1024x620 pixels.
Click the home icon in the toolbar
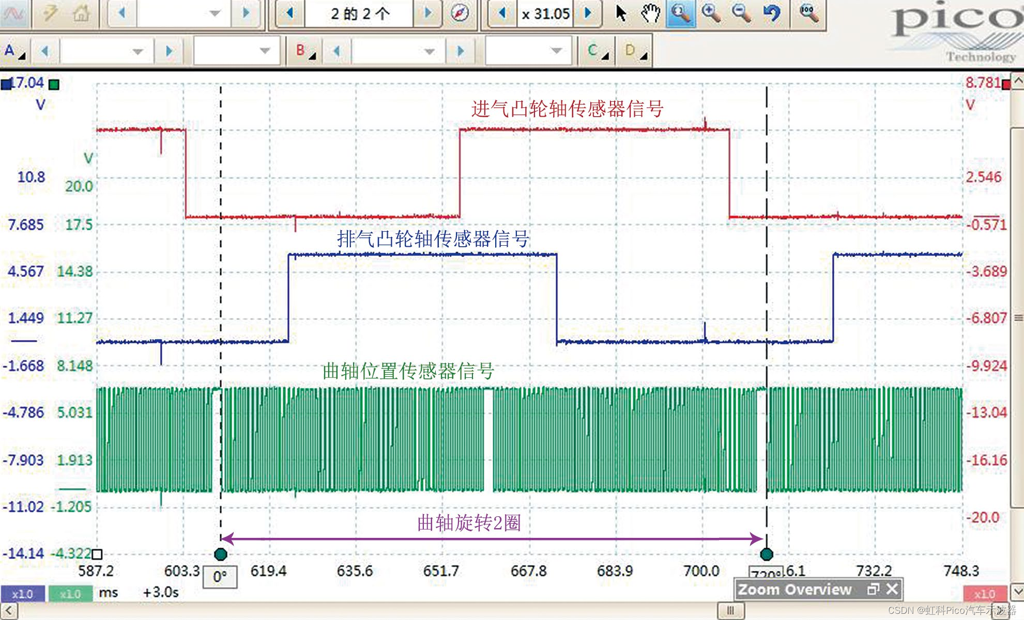[81, 13]
